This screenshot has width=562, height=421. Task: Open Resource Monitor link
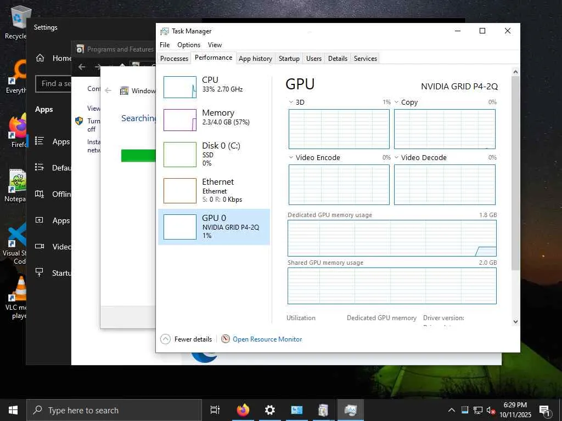(267, 339)
